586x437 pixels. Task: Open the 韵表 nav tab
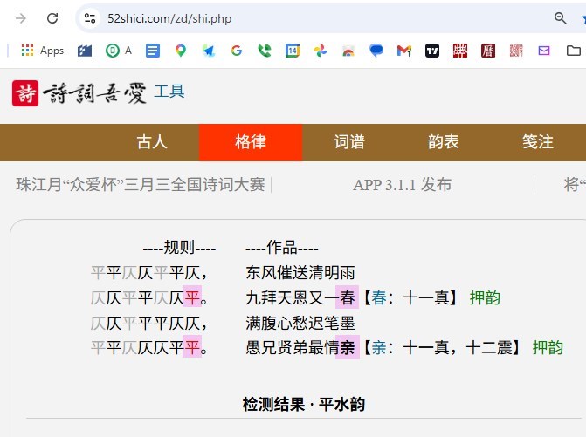444,142
